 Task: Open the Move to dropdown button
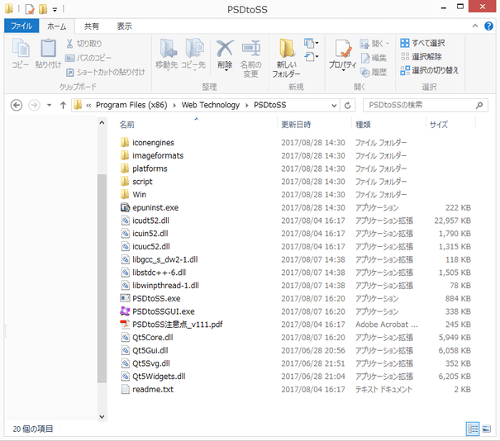point(166,54)
